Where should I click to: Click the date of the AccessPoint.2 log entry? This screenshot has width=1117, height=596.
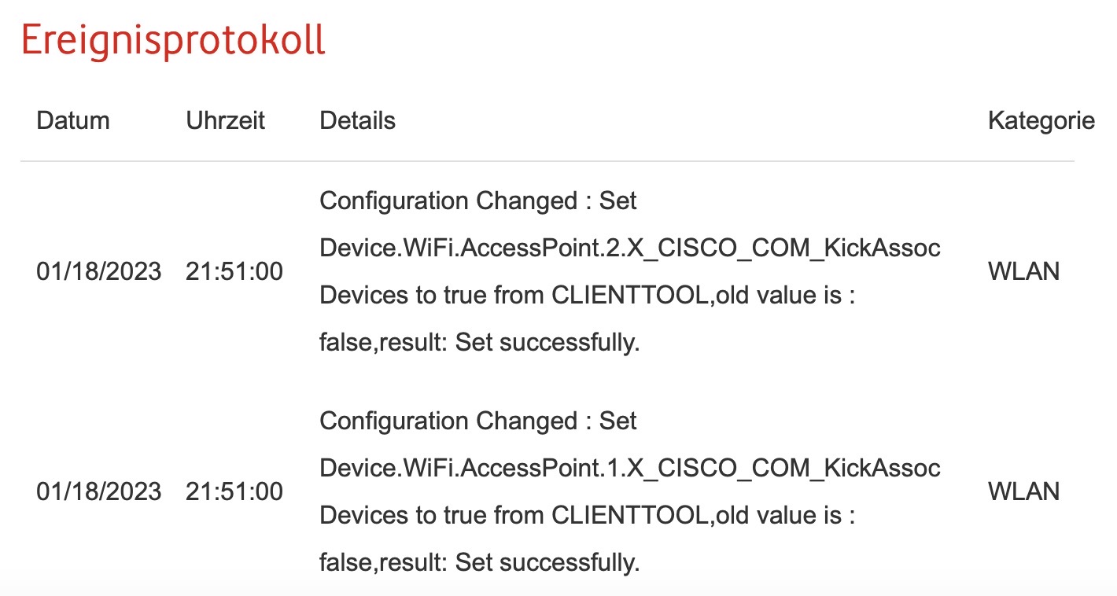point(99,272)
